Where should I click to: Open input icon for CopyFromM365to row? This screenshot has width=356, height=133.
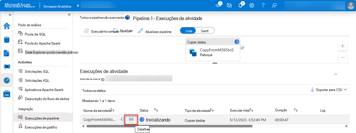(121, 119)
